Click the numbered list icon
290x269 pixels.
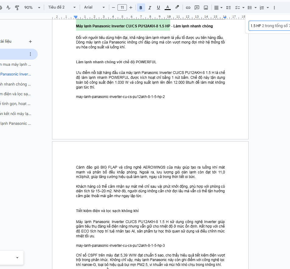pyautogui.click(x=262, y=8)
